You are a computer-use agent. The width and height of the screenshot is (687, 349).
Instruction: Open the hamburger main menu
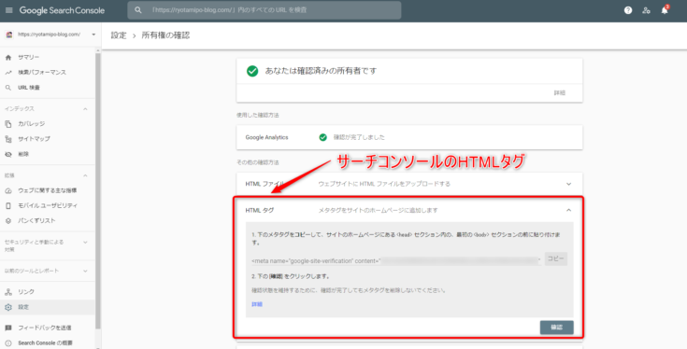[x=8, y=10]
